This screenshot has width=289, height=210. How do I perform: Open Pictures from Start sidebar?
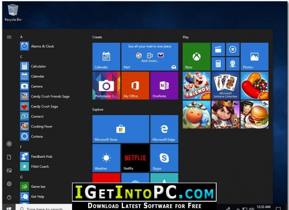(x=9, y=171)
